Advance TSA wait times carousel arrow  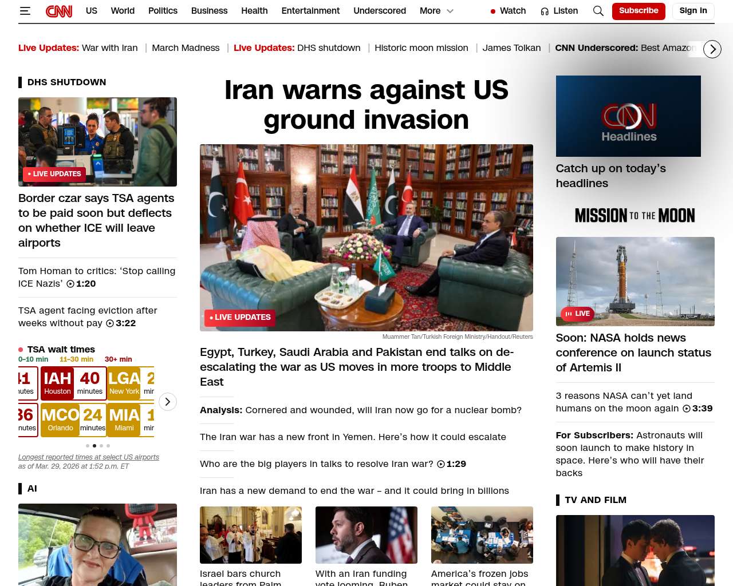167,402
